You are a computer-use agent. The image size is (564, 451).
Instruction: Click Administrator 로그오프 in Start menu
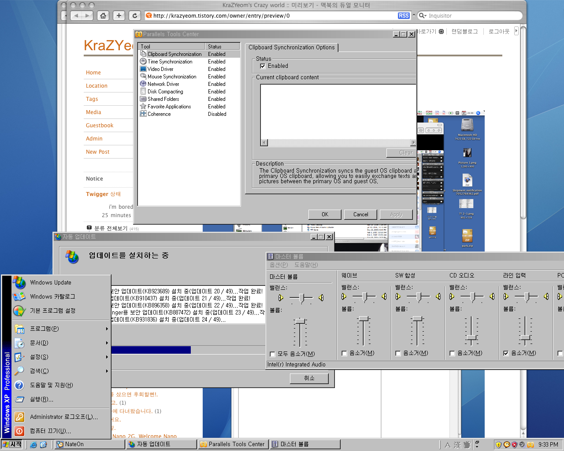61,417
